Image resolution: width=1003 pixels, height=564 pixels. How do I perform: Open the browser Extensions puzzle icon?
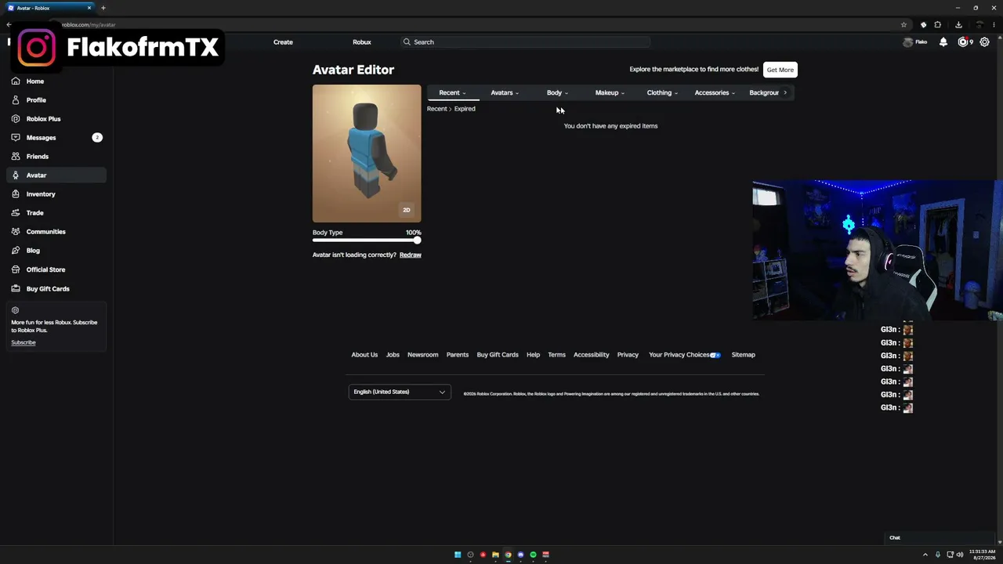[937, 24]
